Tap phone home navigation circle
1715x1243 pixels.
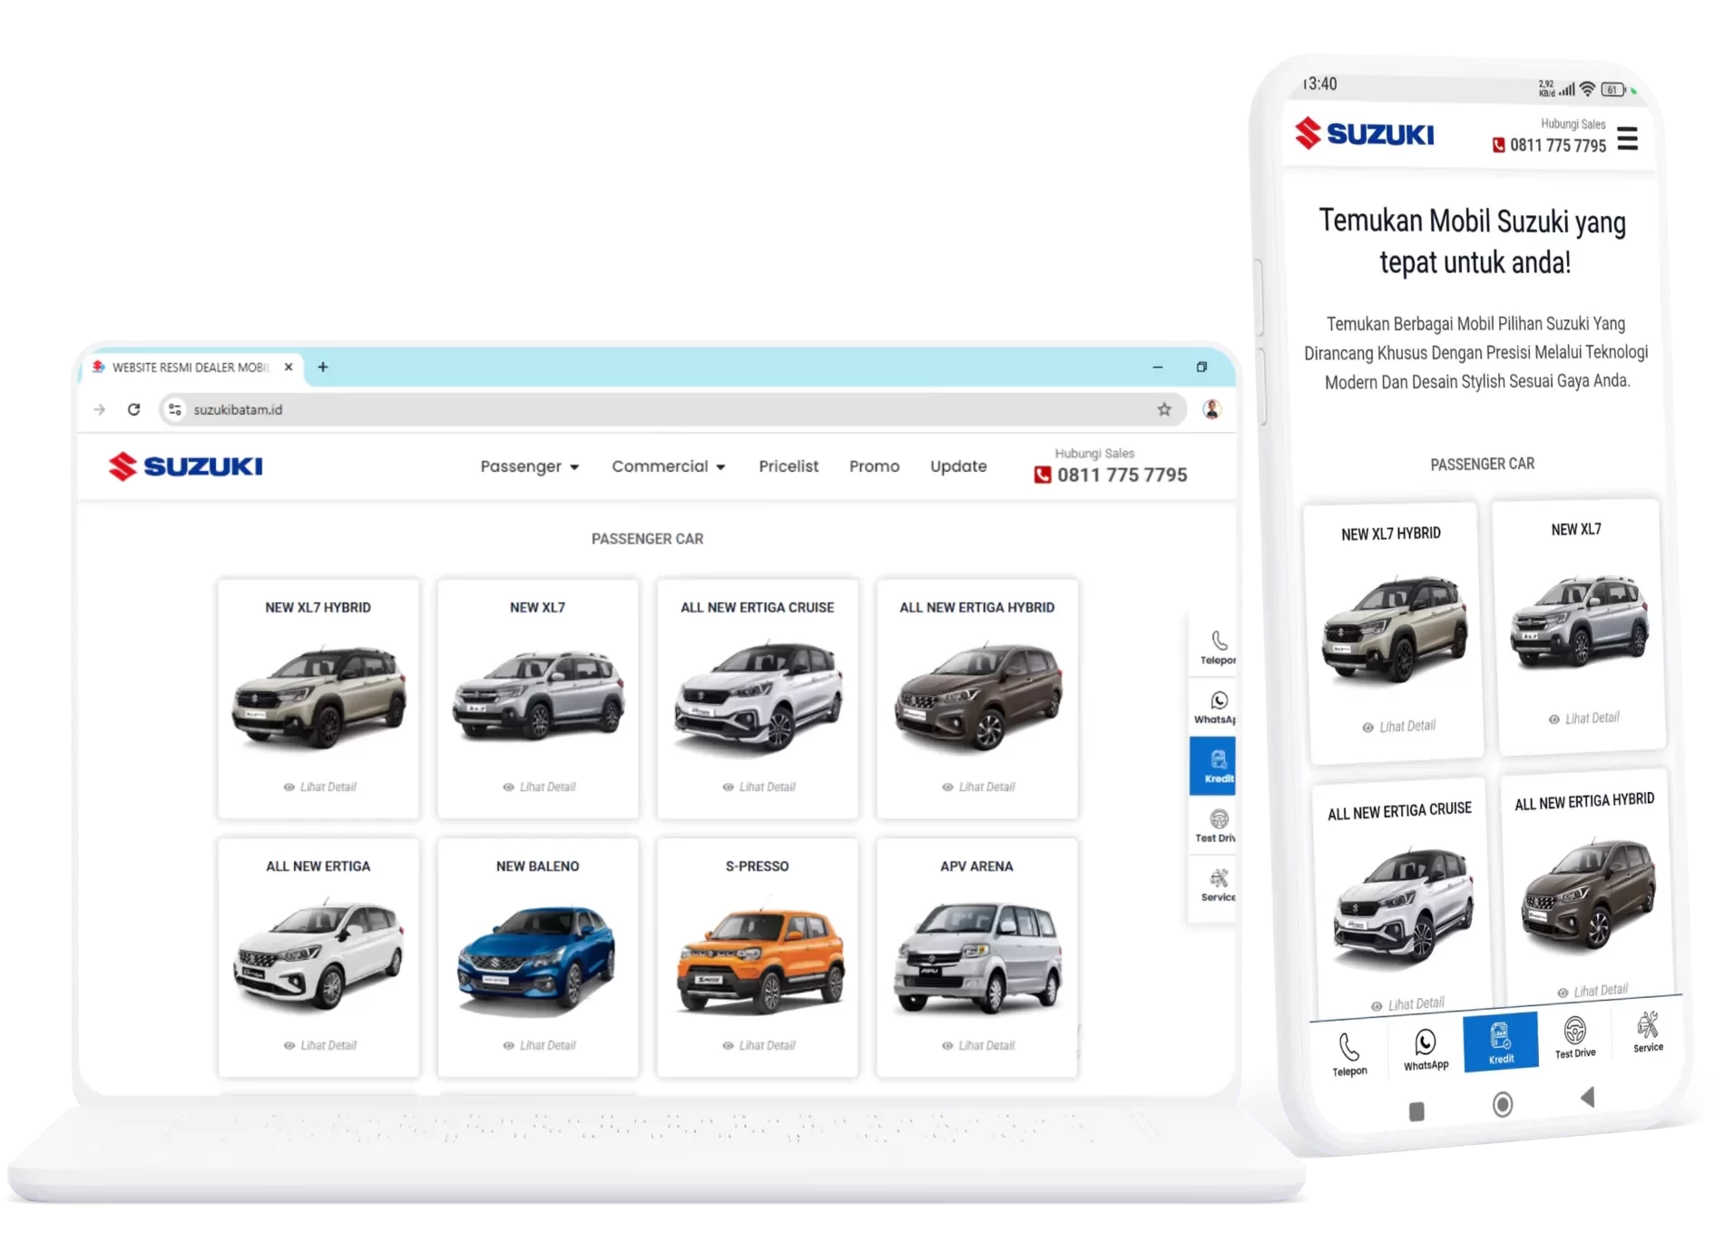pyautogui.click(x=1503, y=1104)
